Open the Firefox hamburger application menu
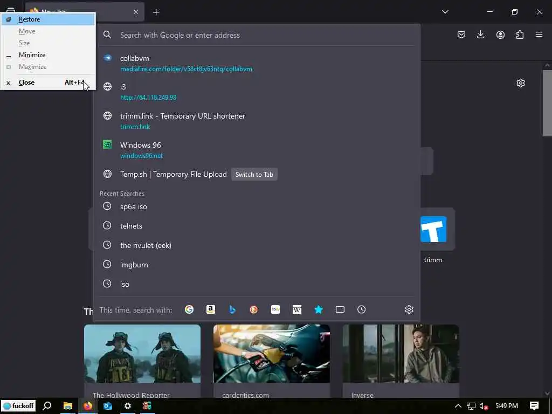The height and width of the screenshot is (414, 552). [539, 34]
